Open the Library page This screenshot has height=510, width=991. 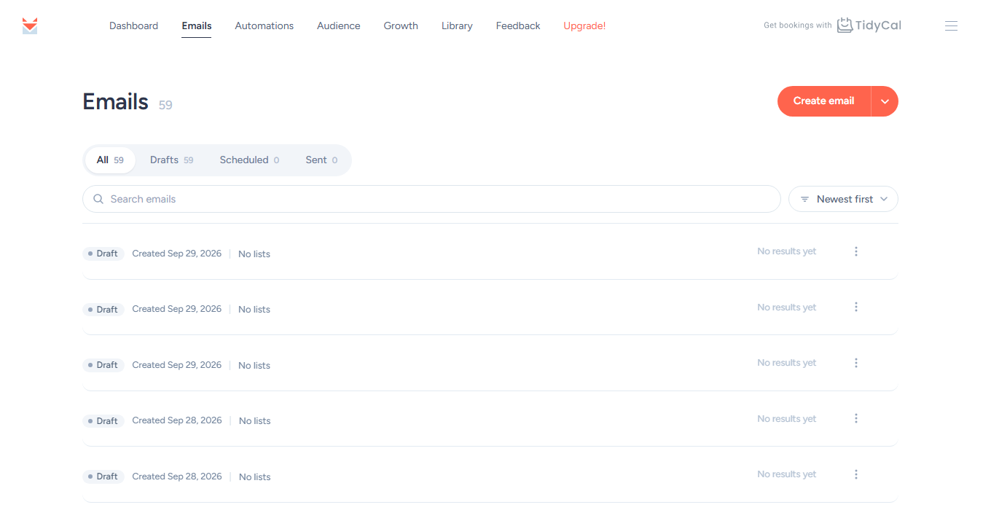(x=457, y=25)
